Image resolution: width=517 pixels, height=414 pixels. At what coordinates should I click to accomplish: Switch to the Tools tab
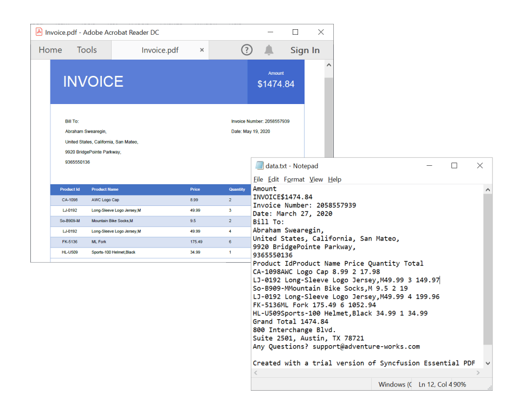87,50
